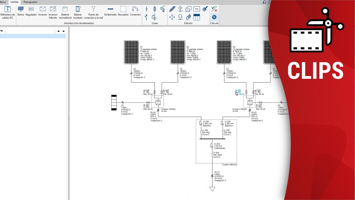
Task: Select the R3 solar panel symbol
Action: pyautogui.click(x=224, y=52)
